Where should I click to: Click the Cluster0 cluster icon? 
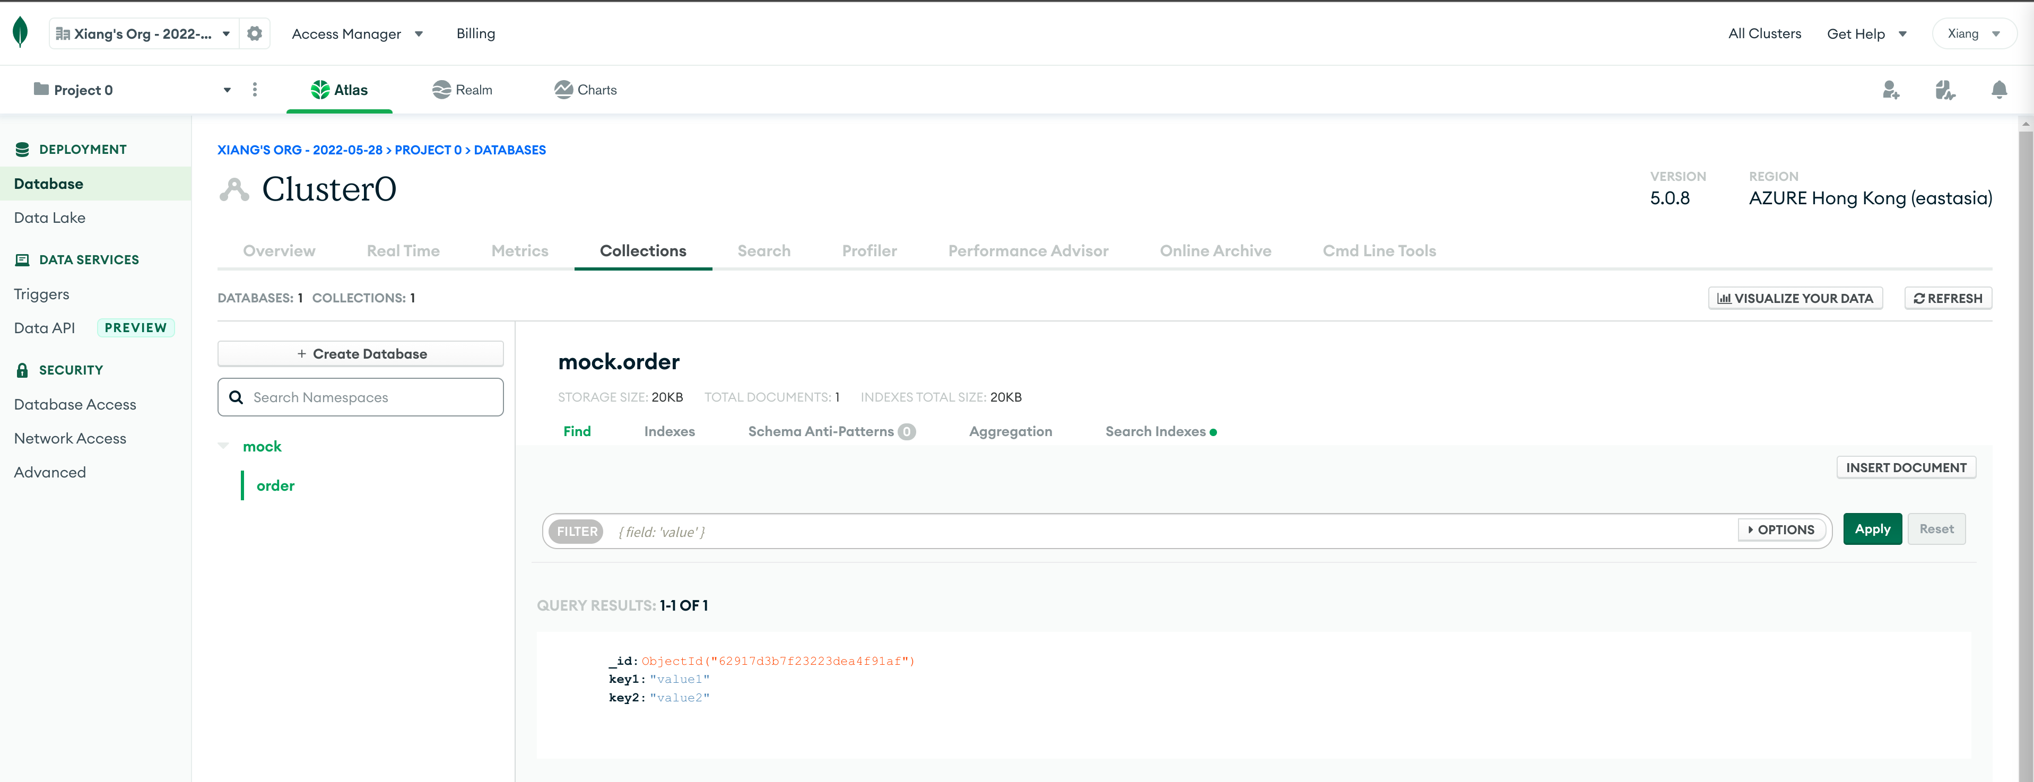pos(234,189)
